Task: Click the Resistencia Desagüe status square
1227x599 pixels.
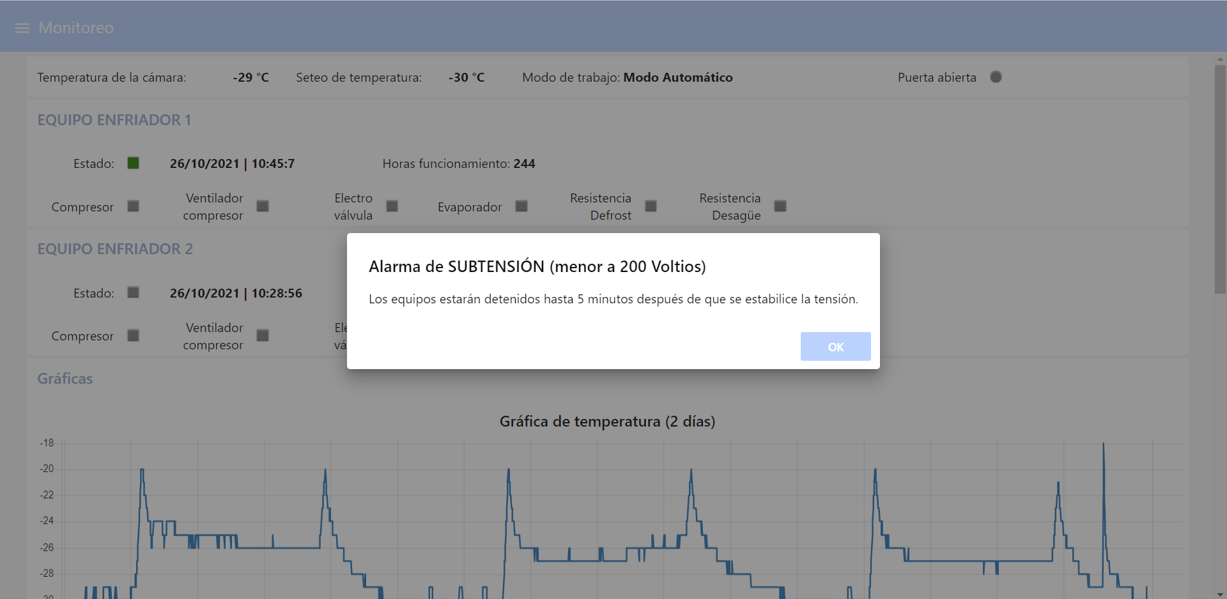Action: tap(780, 206)
